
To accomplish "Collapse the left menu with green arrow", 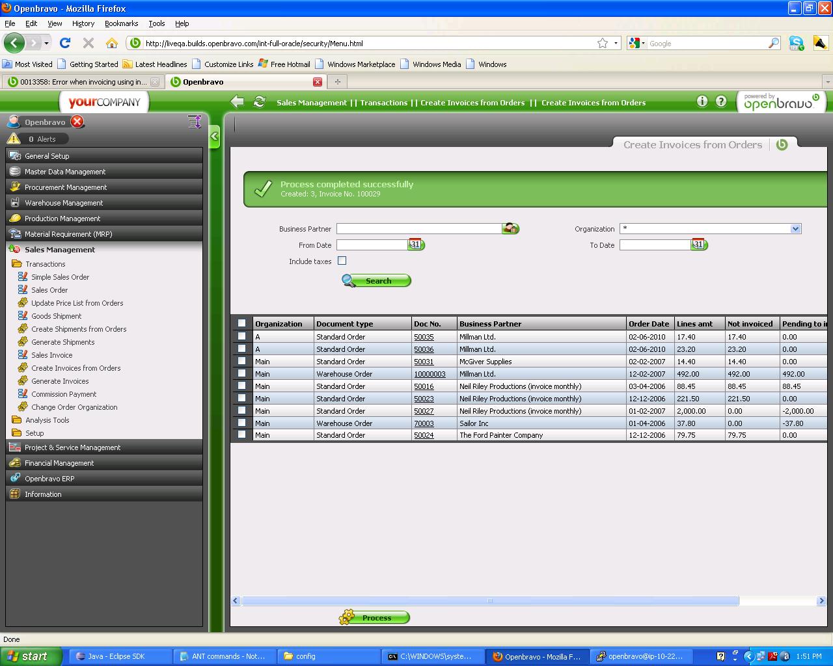I will [214, 137].
